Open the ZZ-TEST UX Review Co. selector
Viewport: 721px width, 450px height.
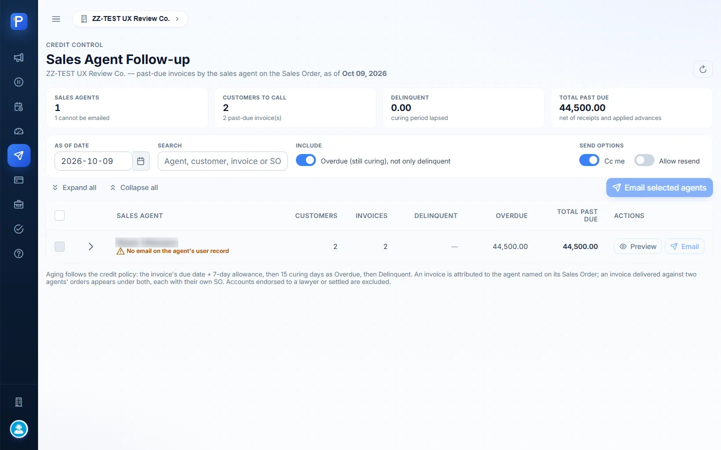click(x=130, y=18)
